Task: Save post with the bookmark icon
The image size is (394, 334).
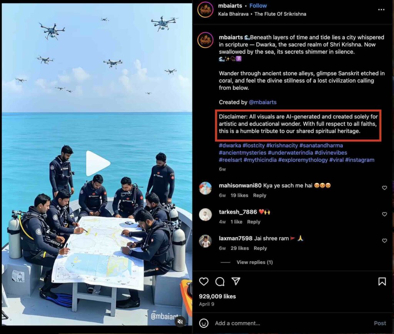Action: pyautogui.click(x=382, y=282)
